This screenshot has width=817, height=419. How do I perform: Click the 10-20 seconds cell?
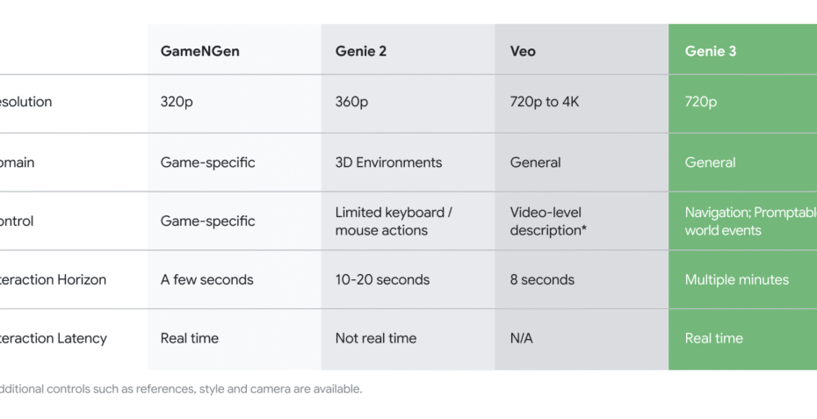pyautogui.click(x=408, y=279)
